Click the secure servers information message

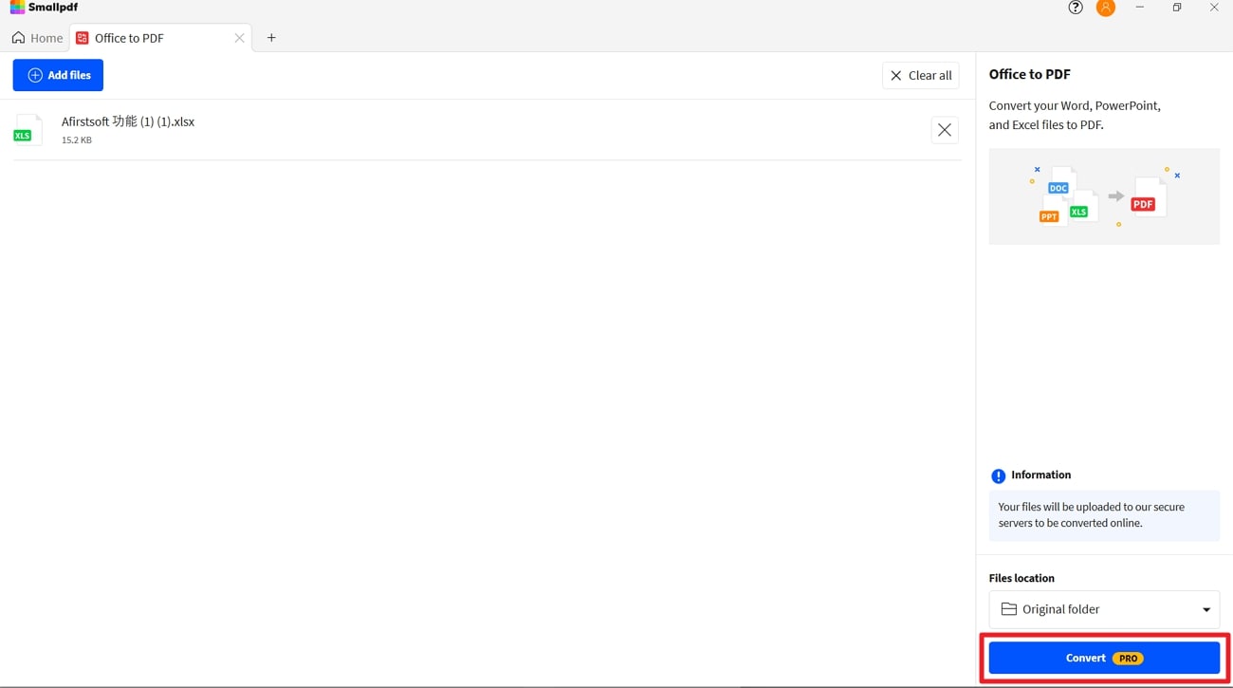[1104, 515]
